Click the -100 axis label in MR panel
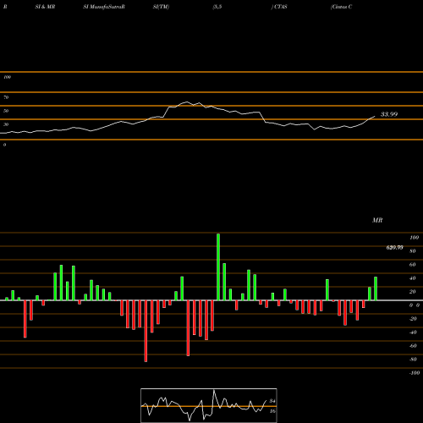This screenshot has height=423, width=423. click(415, 373)
